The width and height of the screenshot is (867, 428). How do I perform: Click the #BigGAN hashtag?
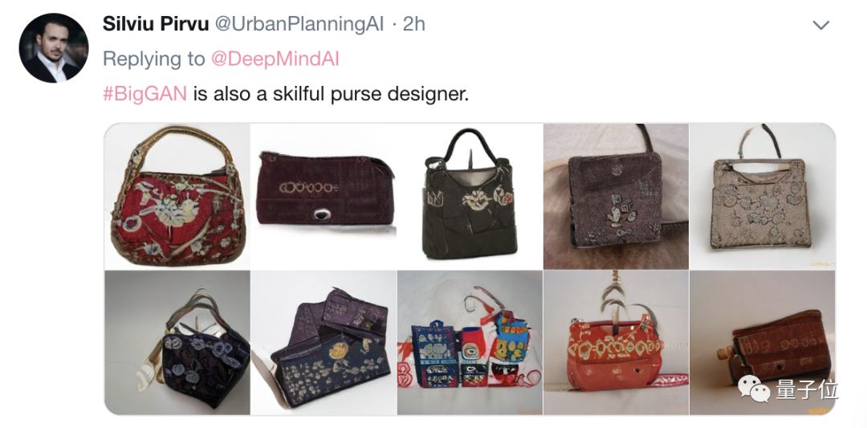[144, 93]
